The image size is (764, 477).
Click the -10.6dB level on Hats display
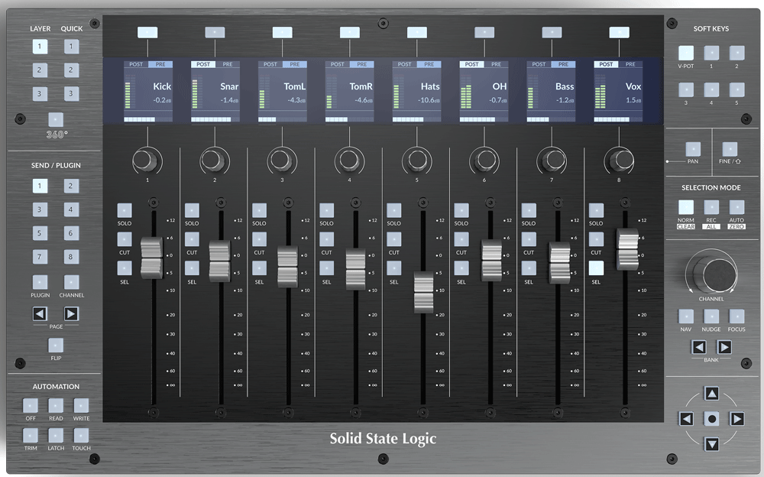click(429, 100)
